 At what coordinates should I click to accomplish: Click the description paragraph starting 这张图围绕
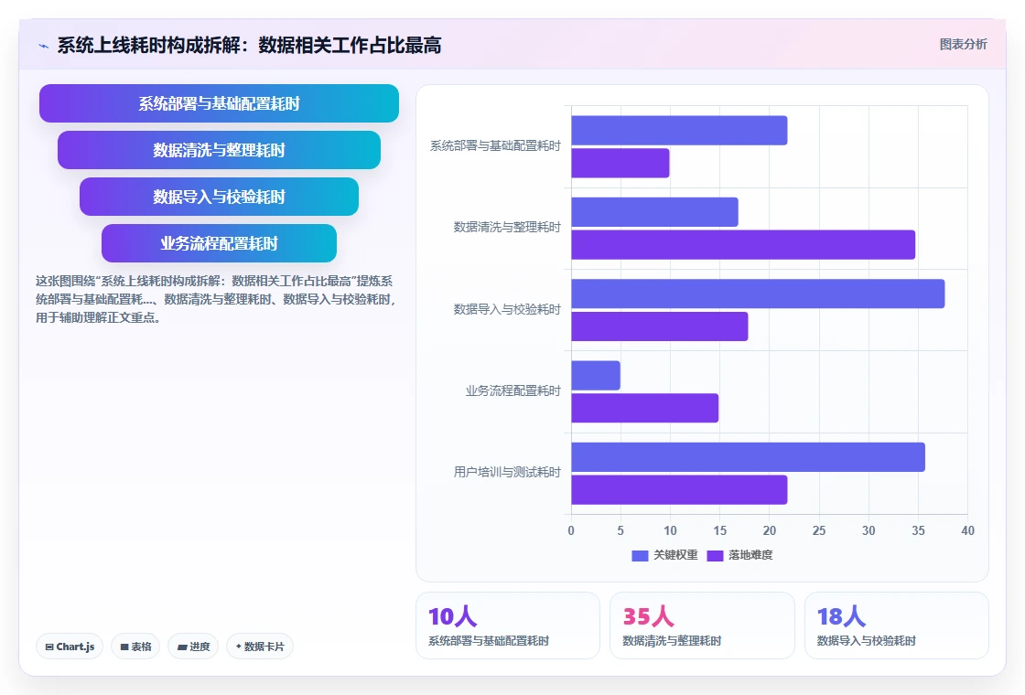pos(216,299)
